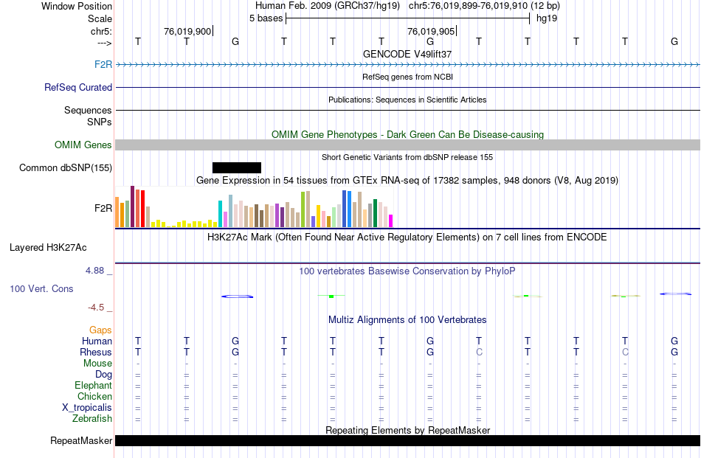Click Repeating Elements by RepeatMasker title
Image resolution: width=701 pixels, height=458 pixels.
[407, 430]
